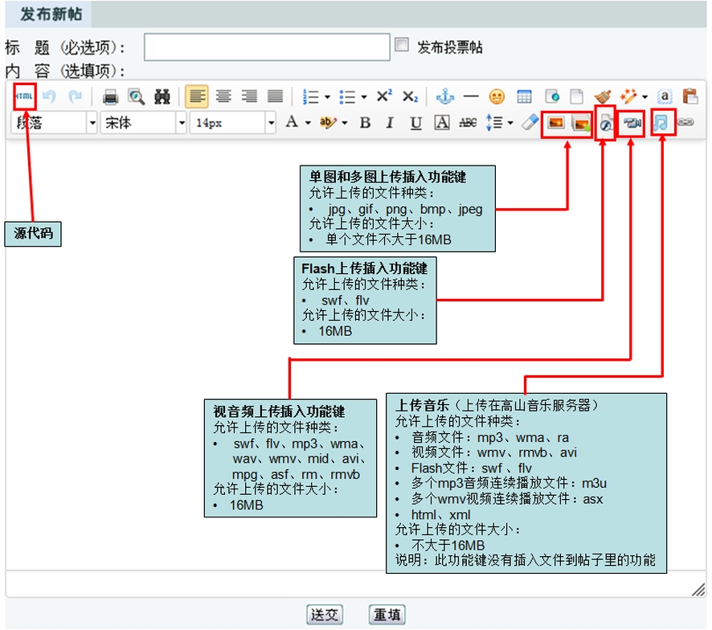Open the Flash upload insert tool
This screenshot has height=630, width=712.
pos(607,123)
